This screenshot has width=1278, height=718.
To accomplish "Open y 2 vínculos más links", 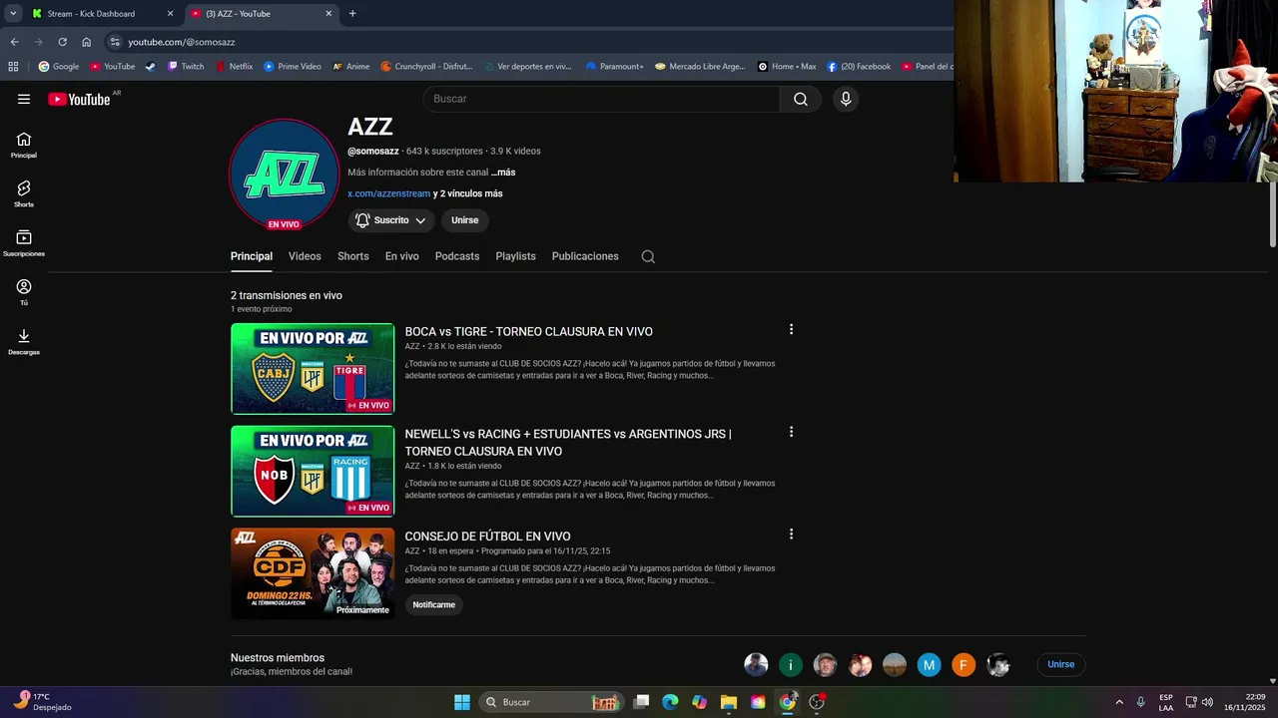I will click(x=467, y=193).
